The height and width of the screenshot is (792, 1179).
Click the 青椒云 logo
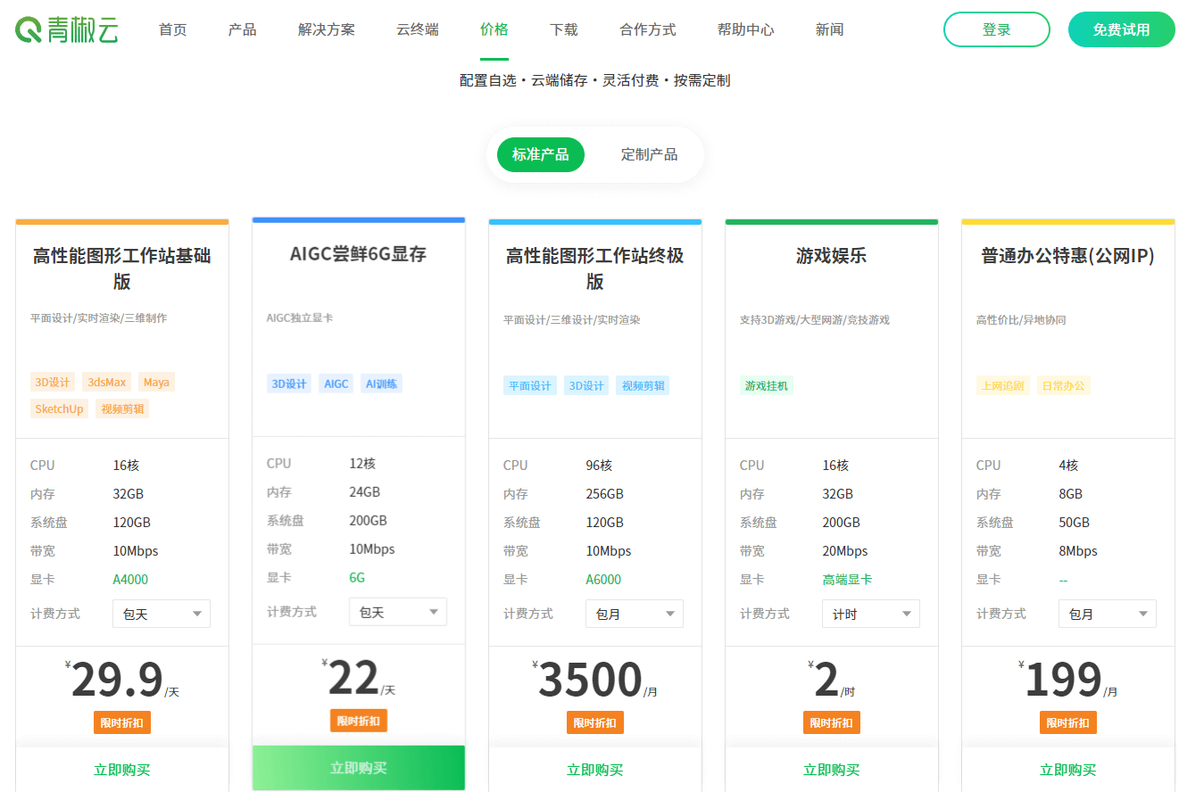[x=67, y=29]
